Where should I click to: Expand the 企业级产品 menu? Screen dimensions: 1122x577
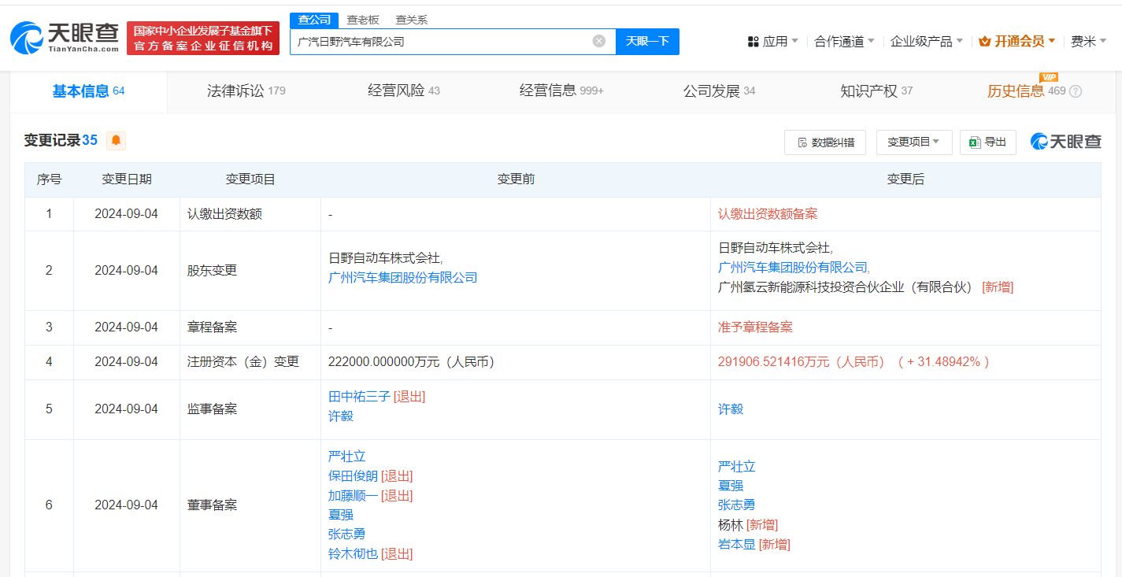[926, 41]
